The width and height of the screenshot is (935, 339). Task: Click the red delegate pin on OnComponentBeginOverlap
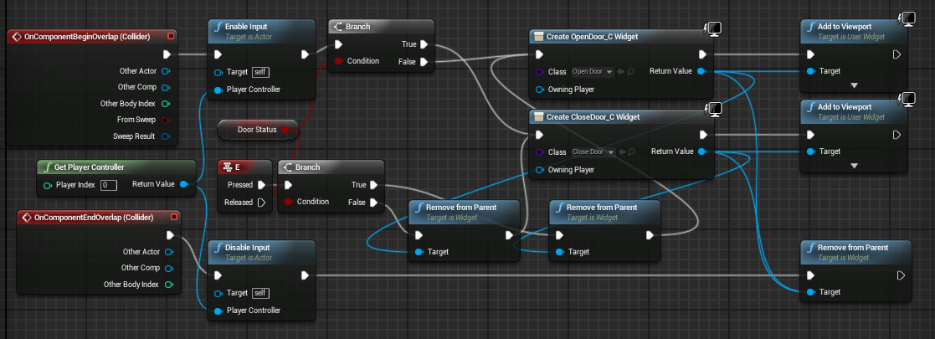point(171,36)
